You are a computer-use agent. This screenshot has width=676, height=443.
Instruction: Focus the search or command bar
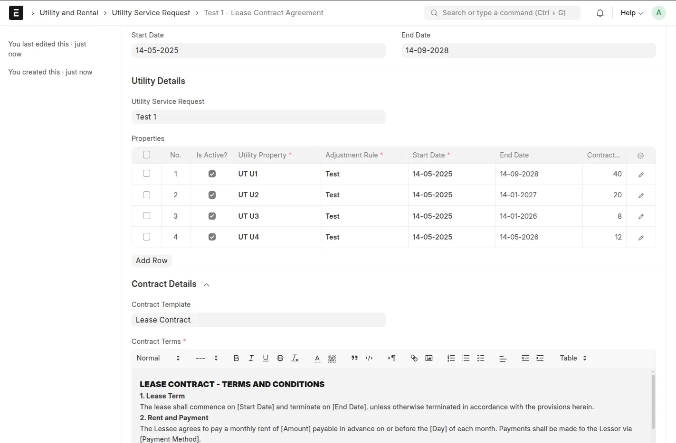502,13
